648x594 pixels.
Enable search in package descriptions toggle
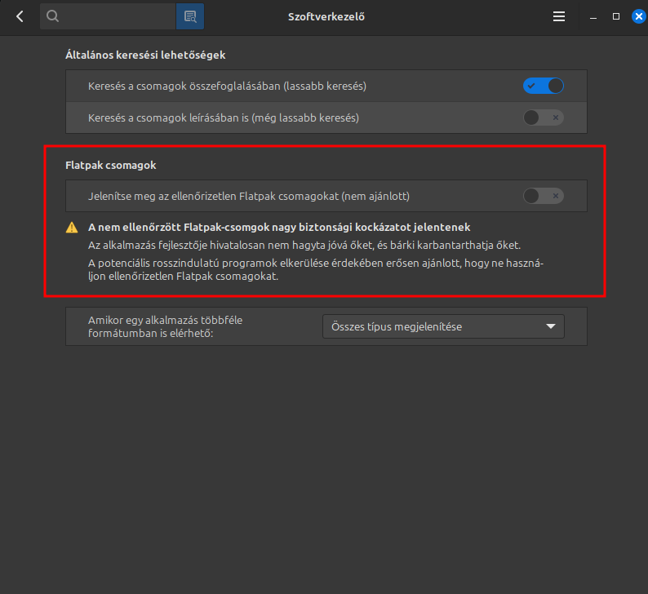tap(543, 117)
